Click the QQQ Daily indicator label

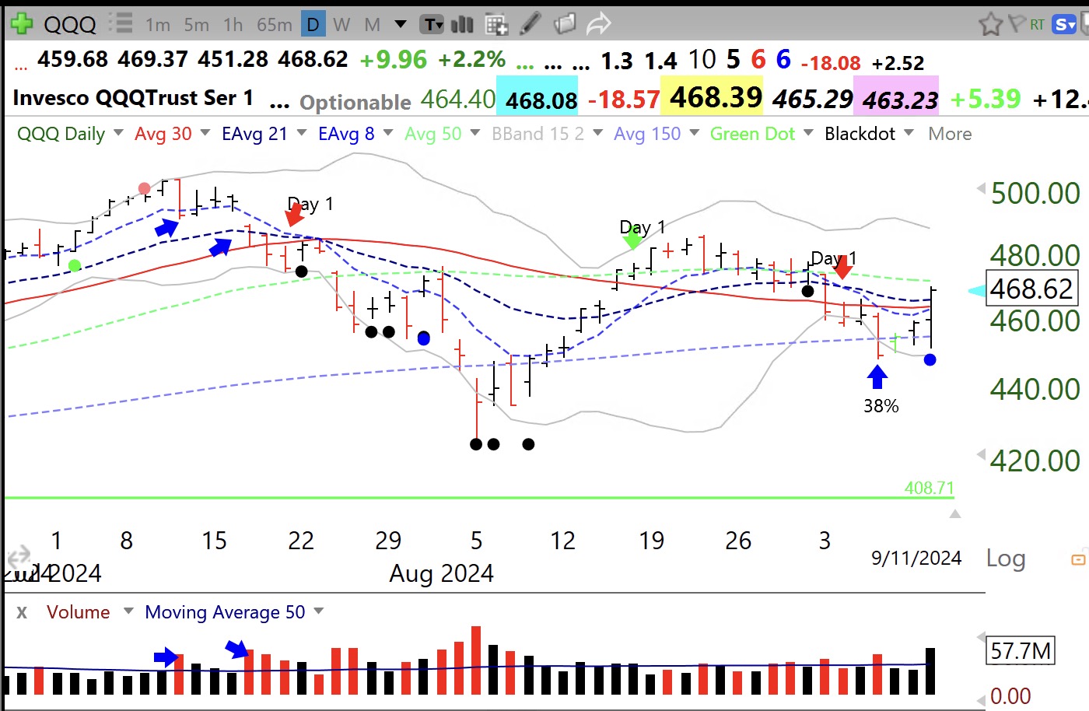61,134
